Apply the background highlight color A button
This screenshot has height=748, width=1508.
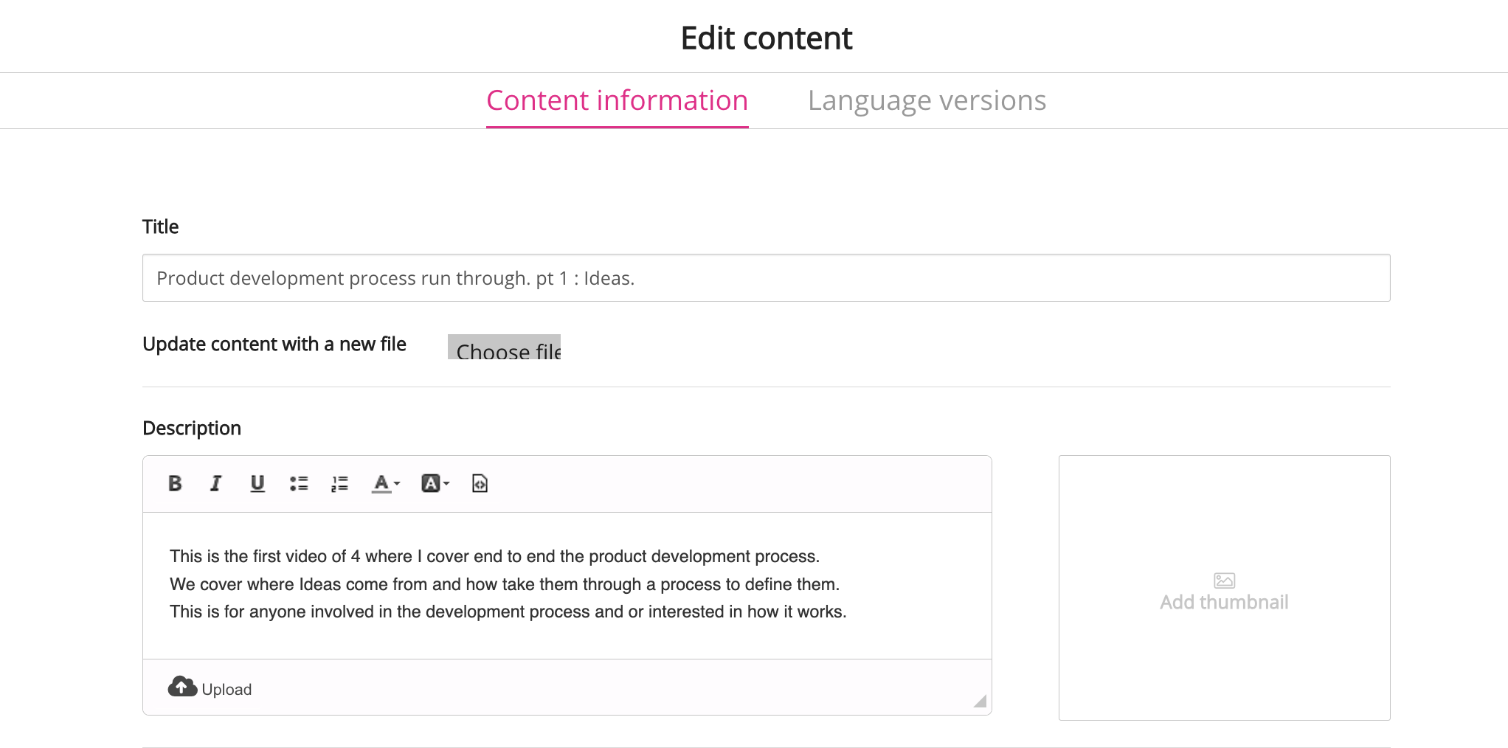430,483
